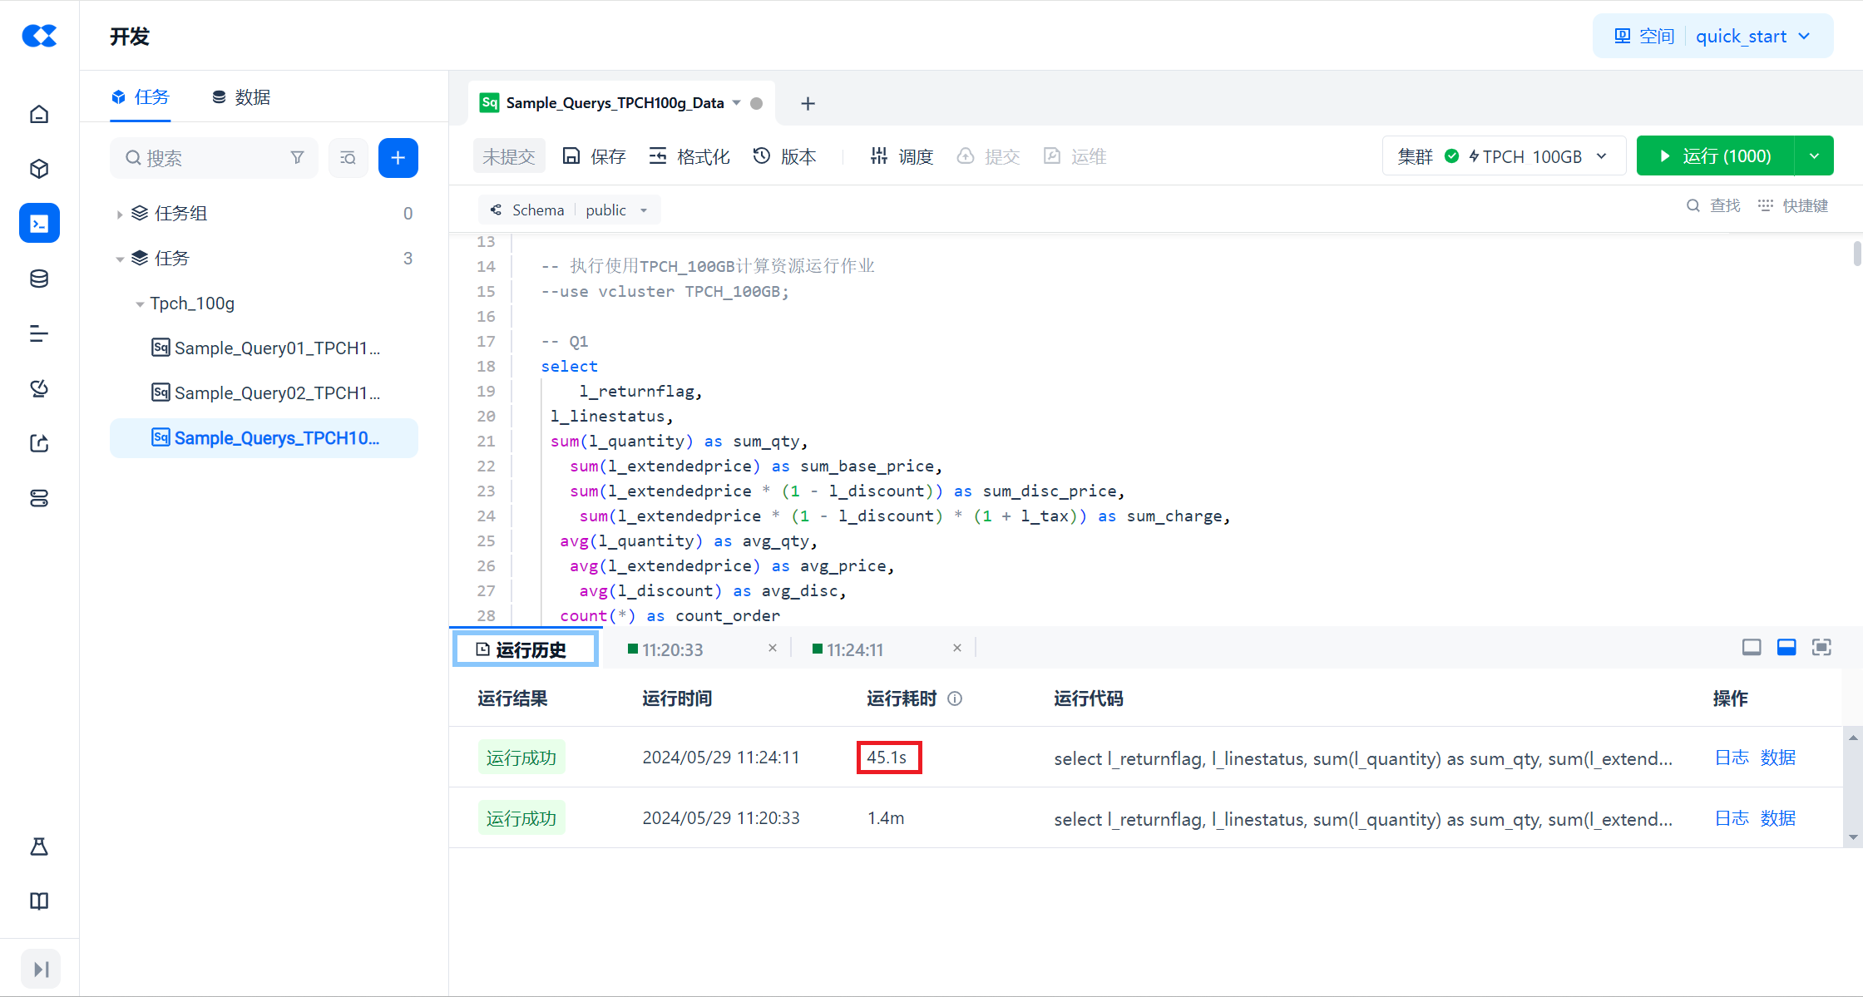Image resolution: width=1863 pixels, height=997 pixels.
Task: Click Format (格式化) in editor toolbar
Action: 689,156
